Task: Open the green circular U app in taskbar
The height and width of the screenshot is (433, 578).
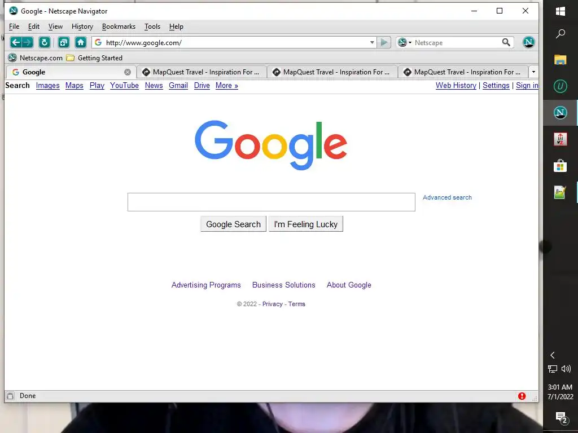Action: point(561,86)
